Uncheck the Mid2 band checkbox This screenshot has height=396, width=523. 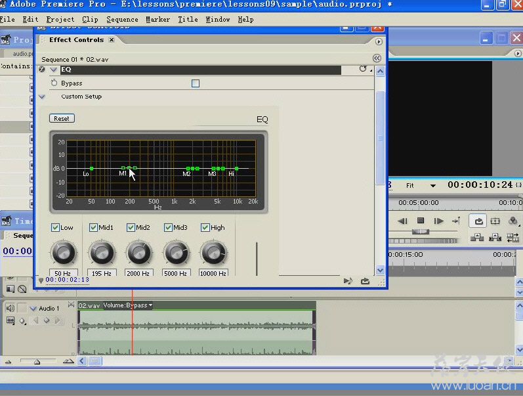[131, 228]
